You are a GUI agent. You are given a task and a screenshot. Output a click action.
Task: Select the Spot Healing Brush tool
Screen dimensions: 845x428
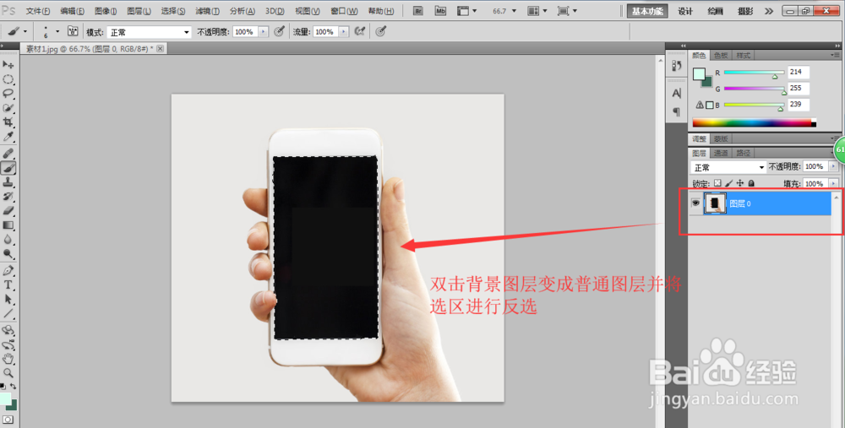click(8, 154)
